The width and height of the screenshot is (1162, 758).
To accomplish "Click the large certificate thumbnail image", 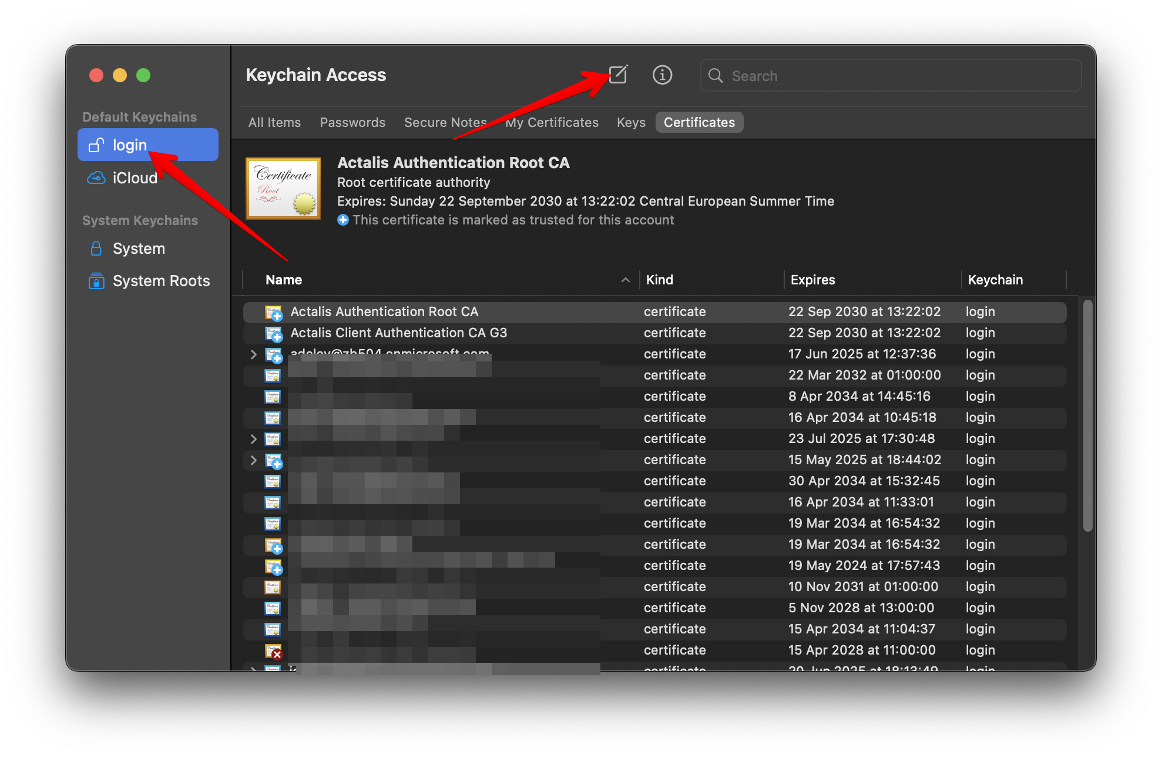I will coord(283,188).
